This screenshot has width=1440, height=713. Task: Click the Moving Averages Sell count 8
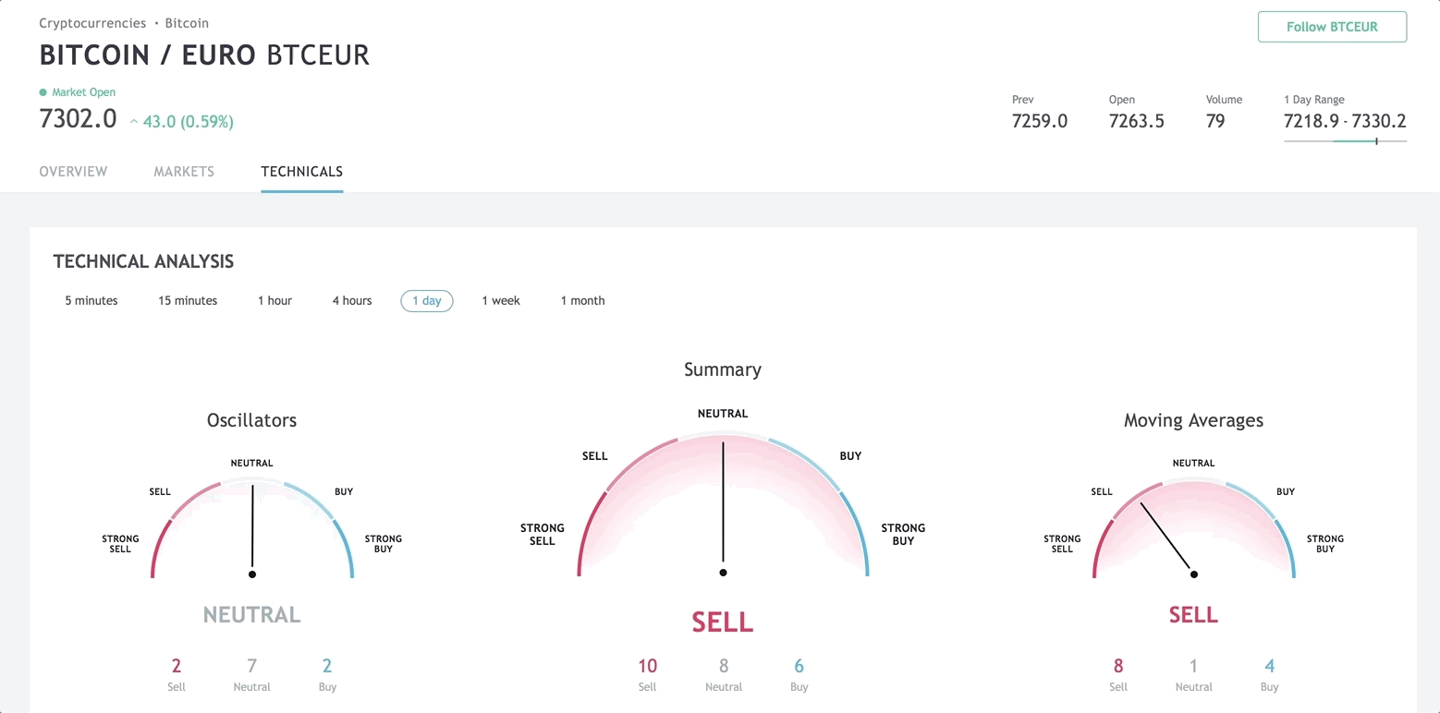pos(1118,666)
